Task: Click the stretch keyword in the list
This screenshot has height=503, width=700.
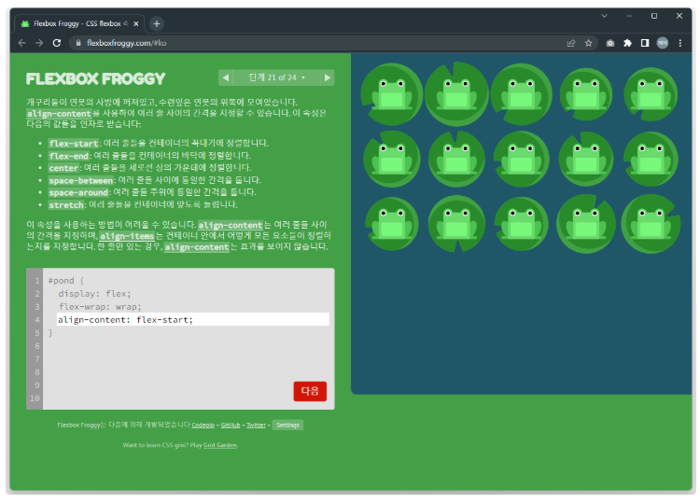Action: click(66, 205)
